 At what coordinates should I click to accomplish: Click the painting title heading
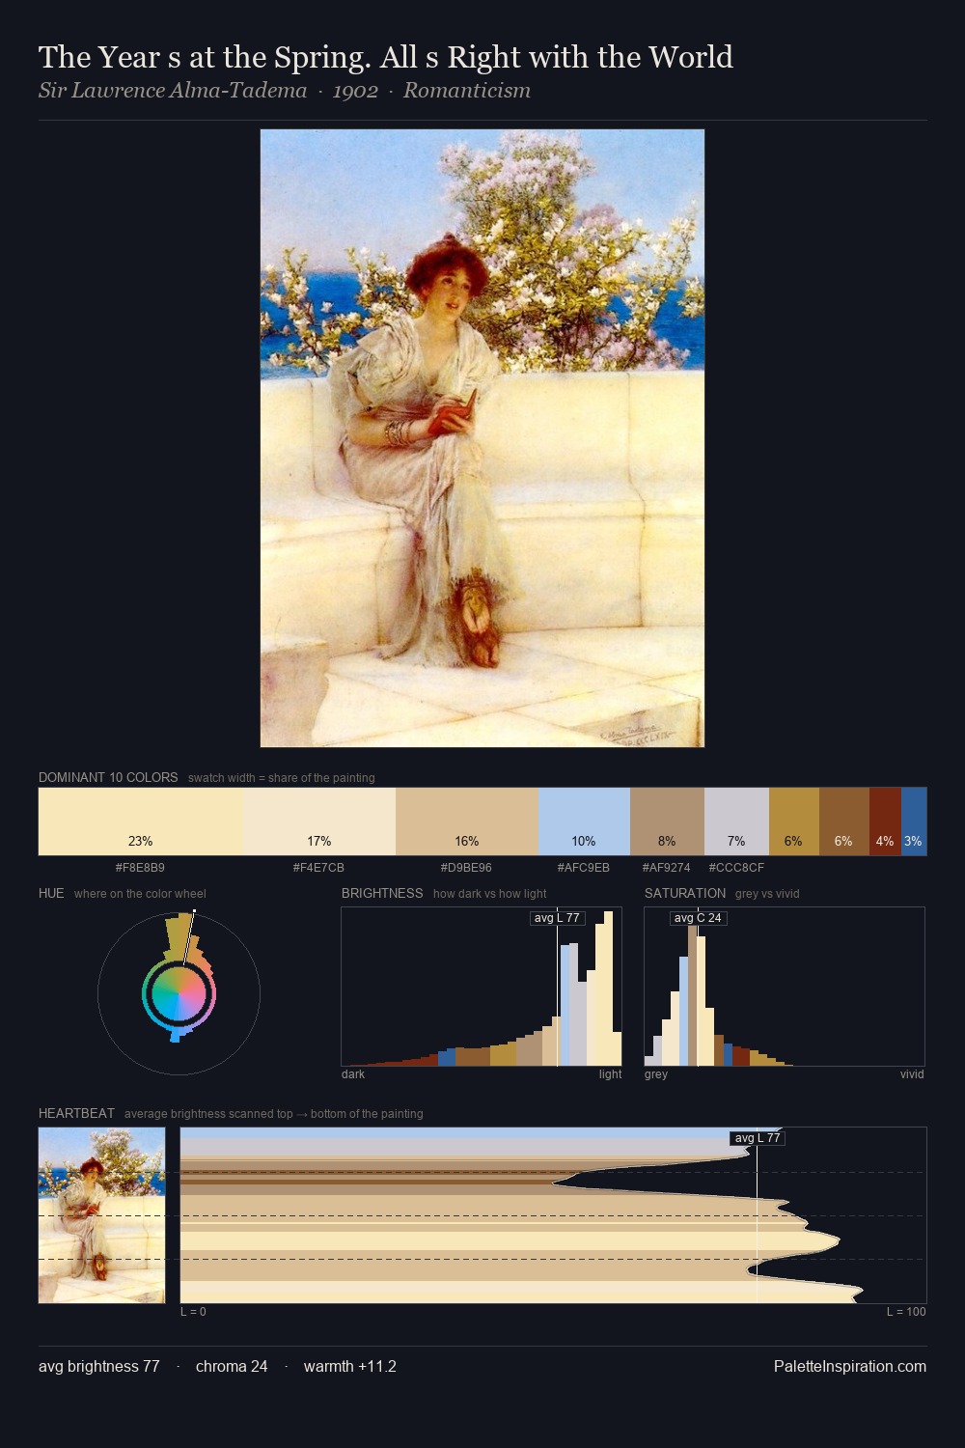386,57
